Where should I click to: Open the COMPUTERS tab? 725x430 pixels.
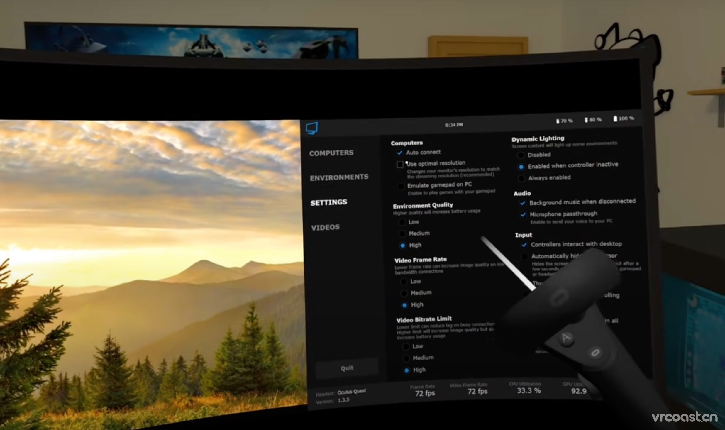tap(331, 153)
